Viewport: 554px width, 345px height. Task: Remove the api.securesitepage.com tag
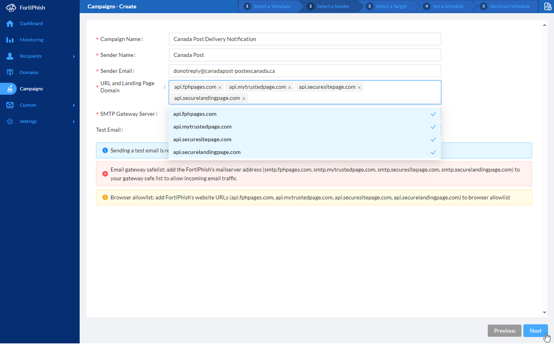(x=359, y=87)
